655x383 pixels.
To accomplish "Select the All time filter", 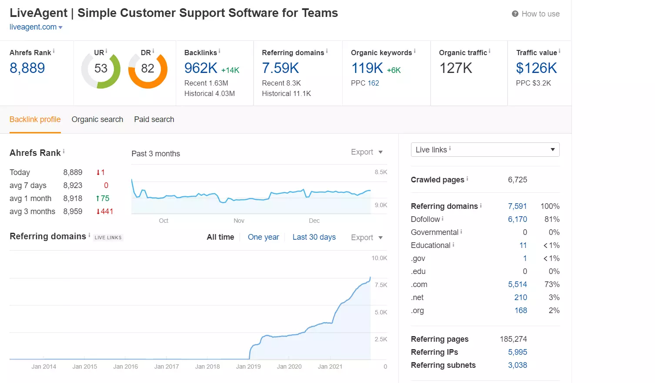I will pos(220,237).
